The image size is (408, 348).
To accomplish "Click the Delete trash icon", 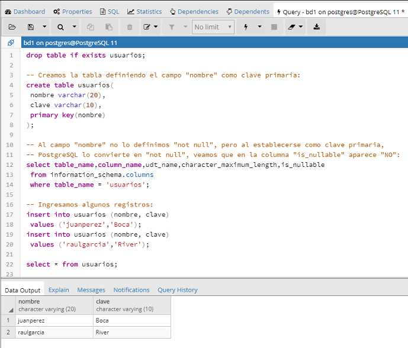I will coord(130,27).
